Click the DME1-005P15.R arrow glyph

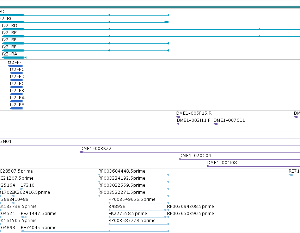(x=178, y=117)
